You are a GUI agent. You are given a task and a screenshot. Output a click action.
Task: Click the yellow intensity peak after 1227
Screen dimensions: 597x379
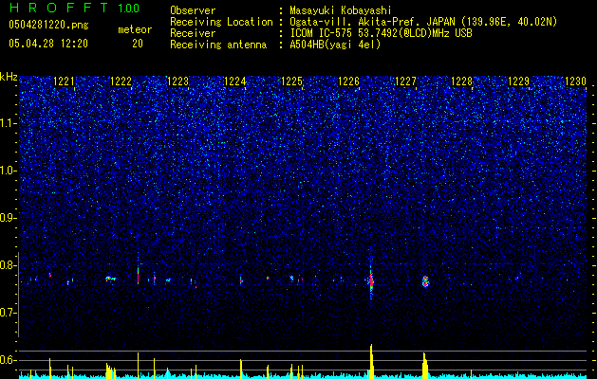click(x=425, y=366)
